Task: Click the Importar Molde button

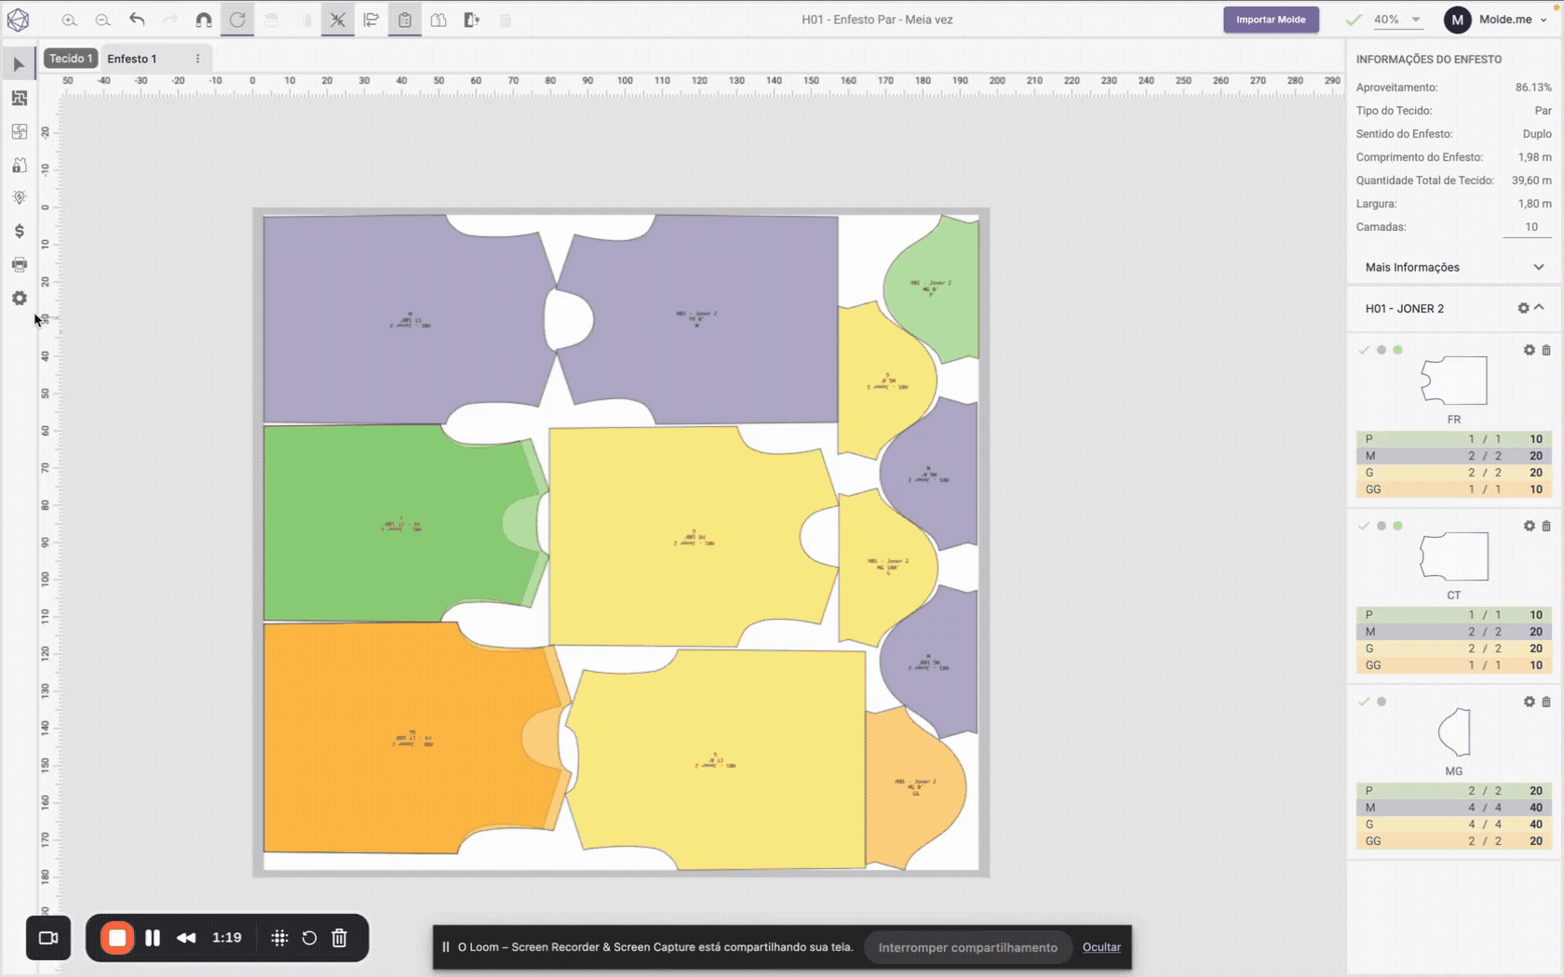Action: pos(1271,20)
